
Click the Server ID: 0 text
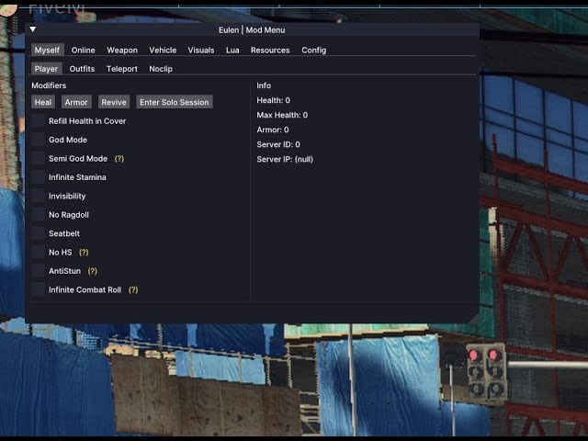(278, 144)
